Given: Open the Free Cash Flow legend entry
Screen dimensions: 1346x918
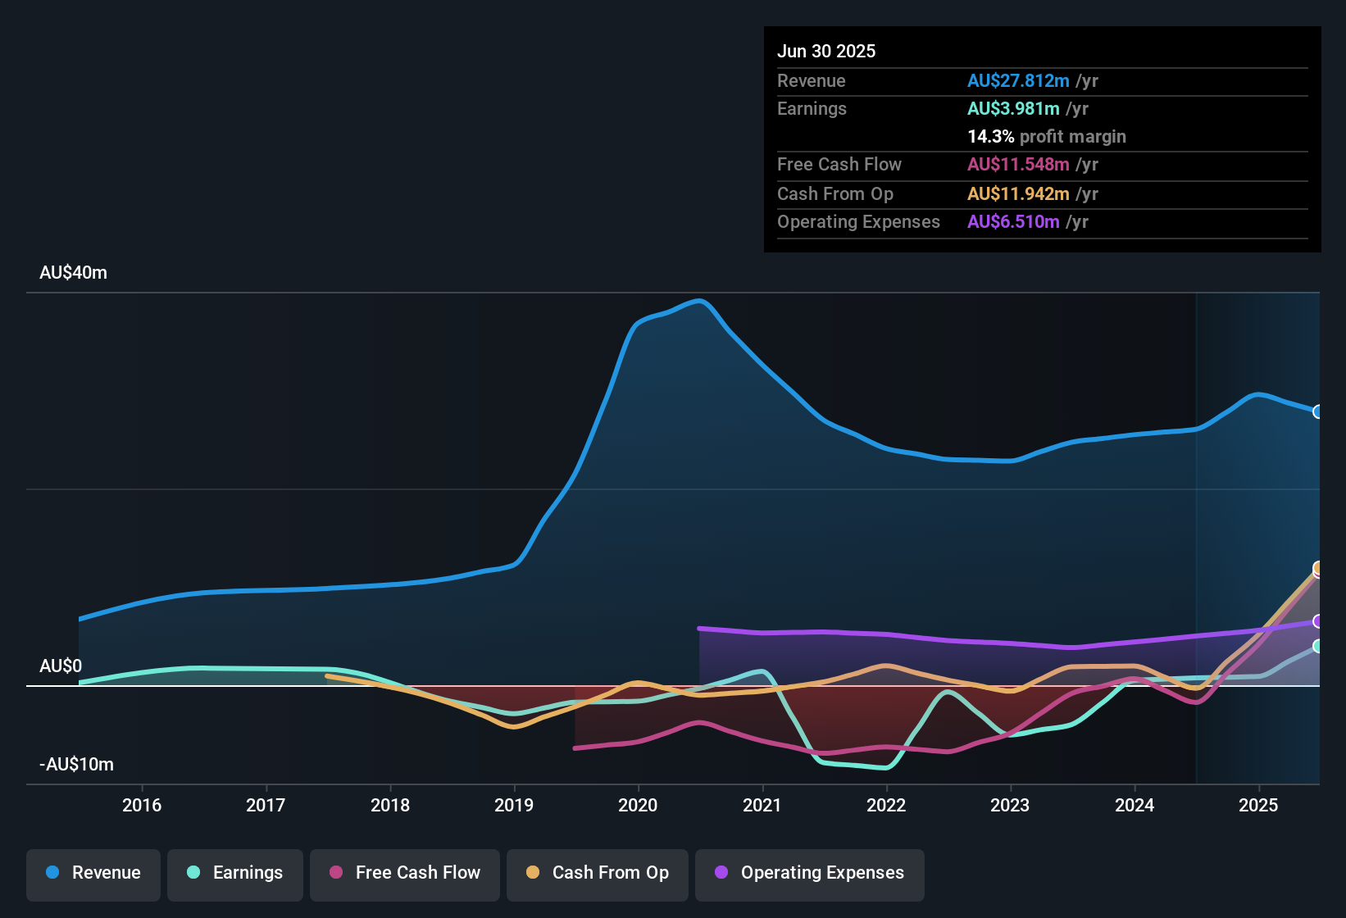Looking at the screenshot, I should pyautogui.click(x=404, y=874).
